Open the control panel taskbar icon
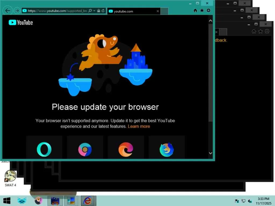 (71, 201)
